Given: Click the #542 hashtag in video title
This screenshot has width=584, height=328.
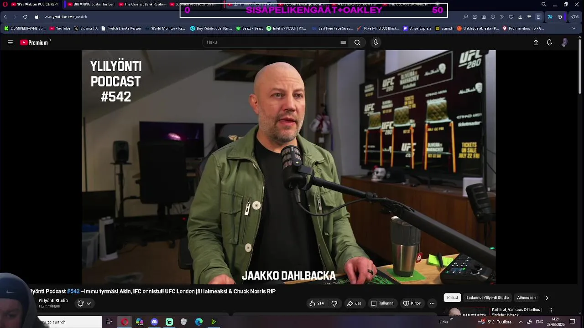Looking at the screenshot, I should [73, 291].
